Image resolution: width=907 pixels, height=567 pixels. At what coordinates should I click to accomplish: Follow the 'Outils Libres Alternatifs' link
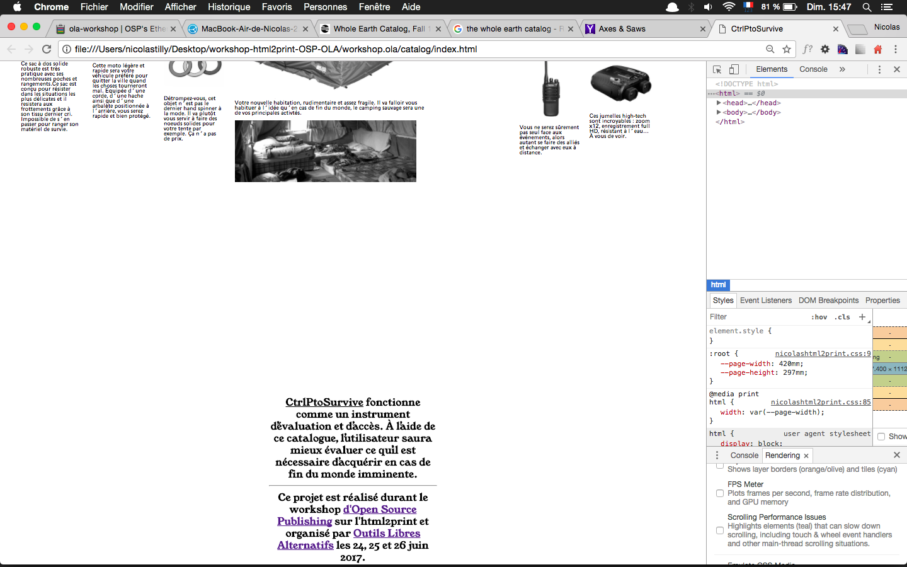(x=349, y=539)
